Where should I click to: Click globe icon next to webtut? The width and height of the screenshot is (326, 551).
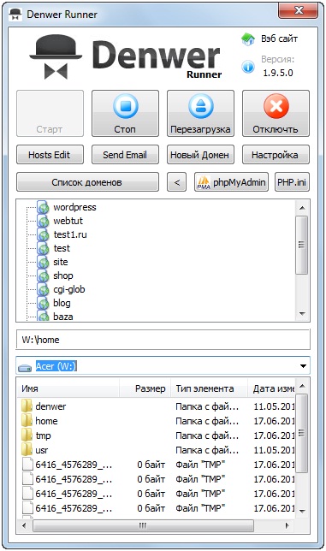[x=43, y=222]
